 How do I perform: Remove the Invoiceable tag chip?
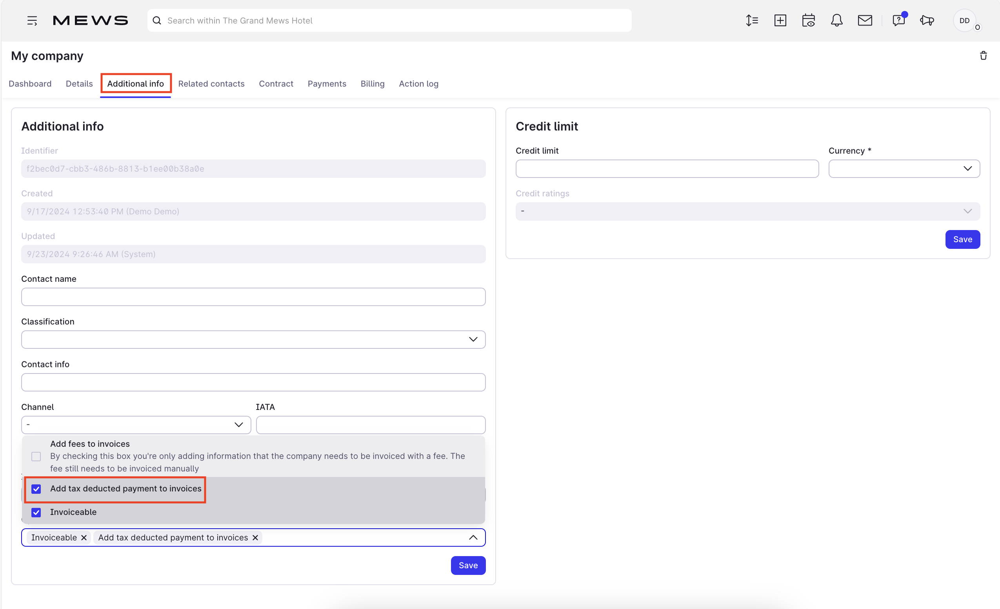[x=84, y=538]
